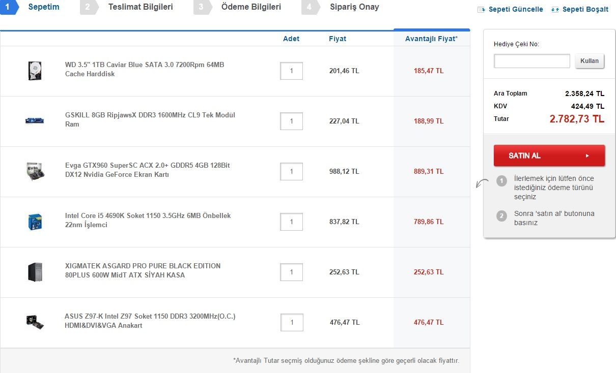Focus the Hediye Çeki No field
Image resolution: width=616 pixels, height=373 pixels.
(531, 61)
